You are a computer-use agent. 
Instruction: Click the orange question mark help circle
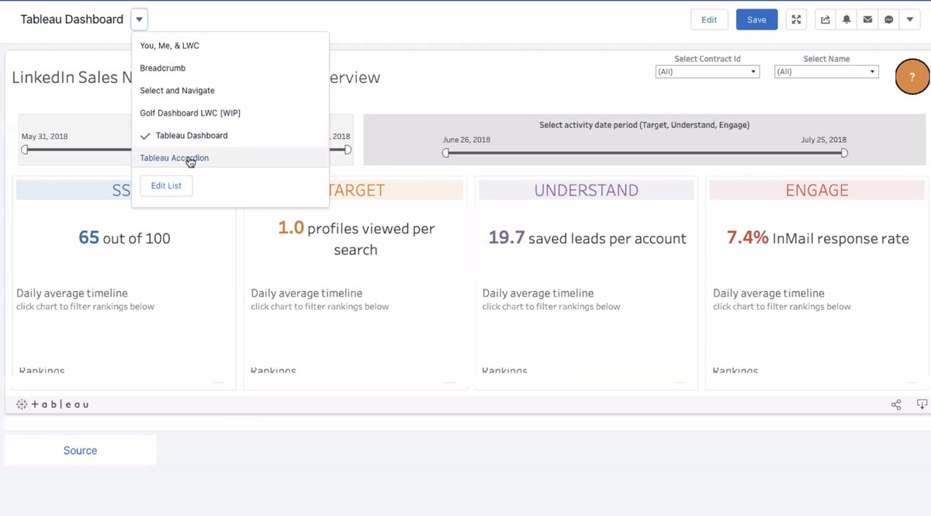click(912, 77)
